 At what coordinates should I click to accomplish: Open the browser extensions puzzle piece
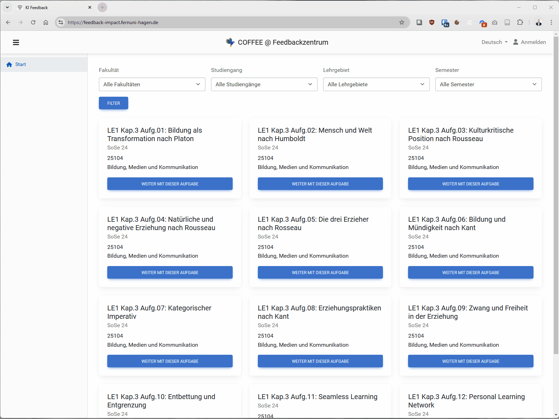(x=520, y=22)
